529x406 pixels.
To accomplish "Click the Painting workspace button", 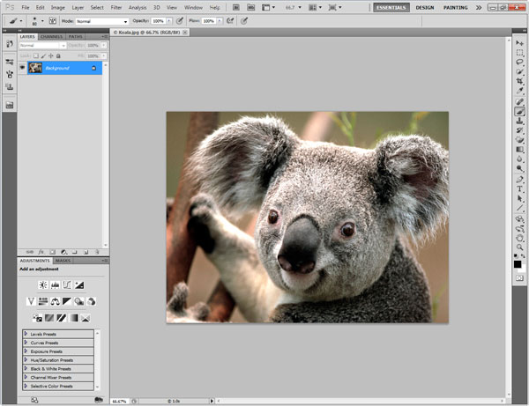I will 456,7.
